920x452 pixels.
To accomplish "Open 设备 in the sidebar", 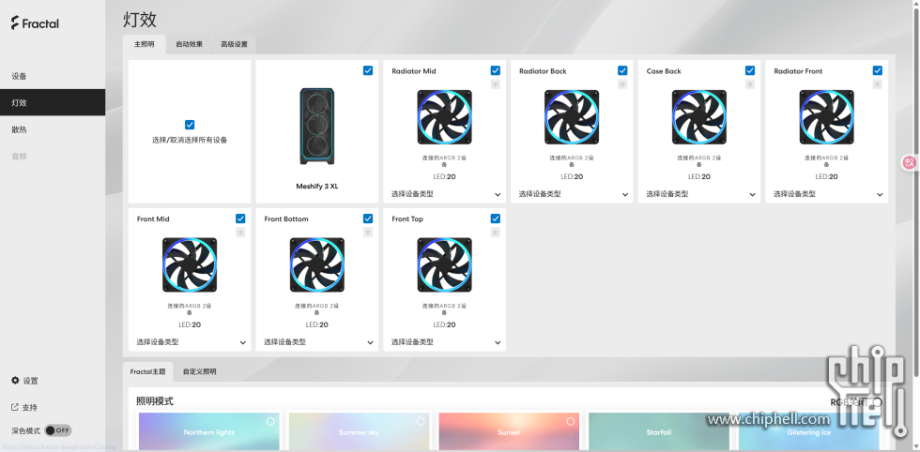I will (x=53, y=76).
